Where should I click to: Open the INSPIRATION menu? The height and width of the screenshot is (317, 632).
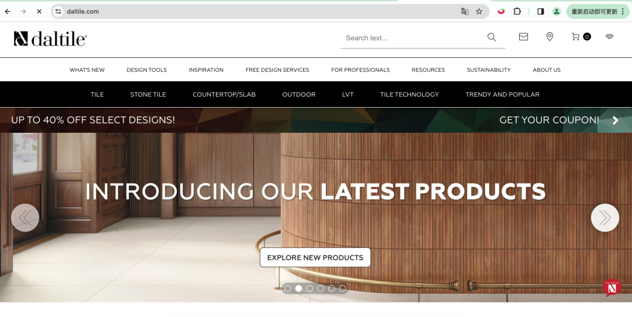[206, 70]
